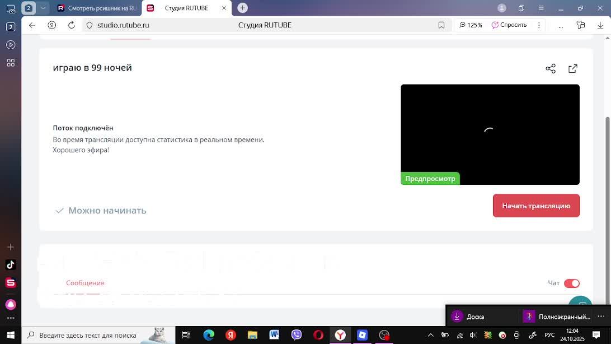611x344 pixels.
Task: Open the share stream icon
Action: click(551, 69)
